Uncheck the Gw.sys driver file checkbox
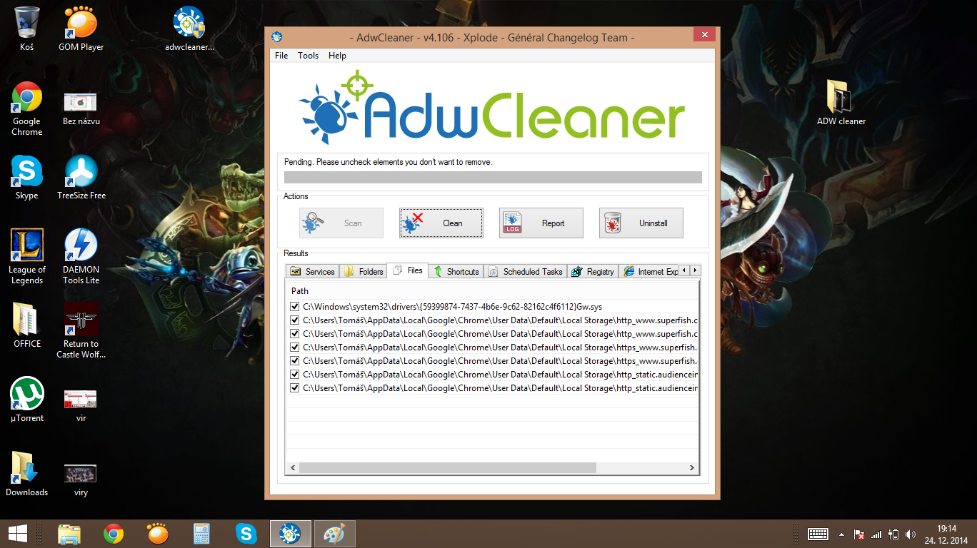This screenshot has width=977, height=548. point(295,307)
